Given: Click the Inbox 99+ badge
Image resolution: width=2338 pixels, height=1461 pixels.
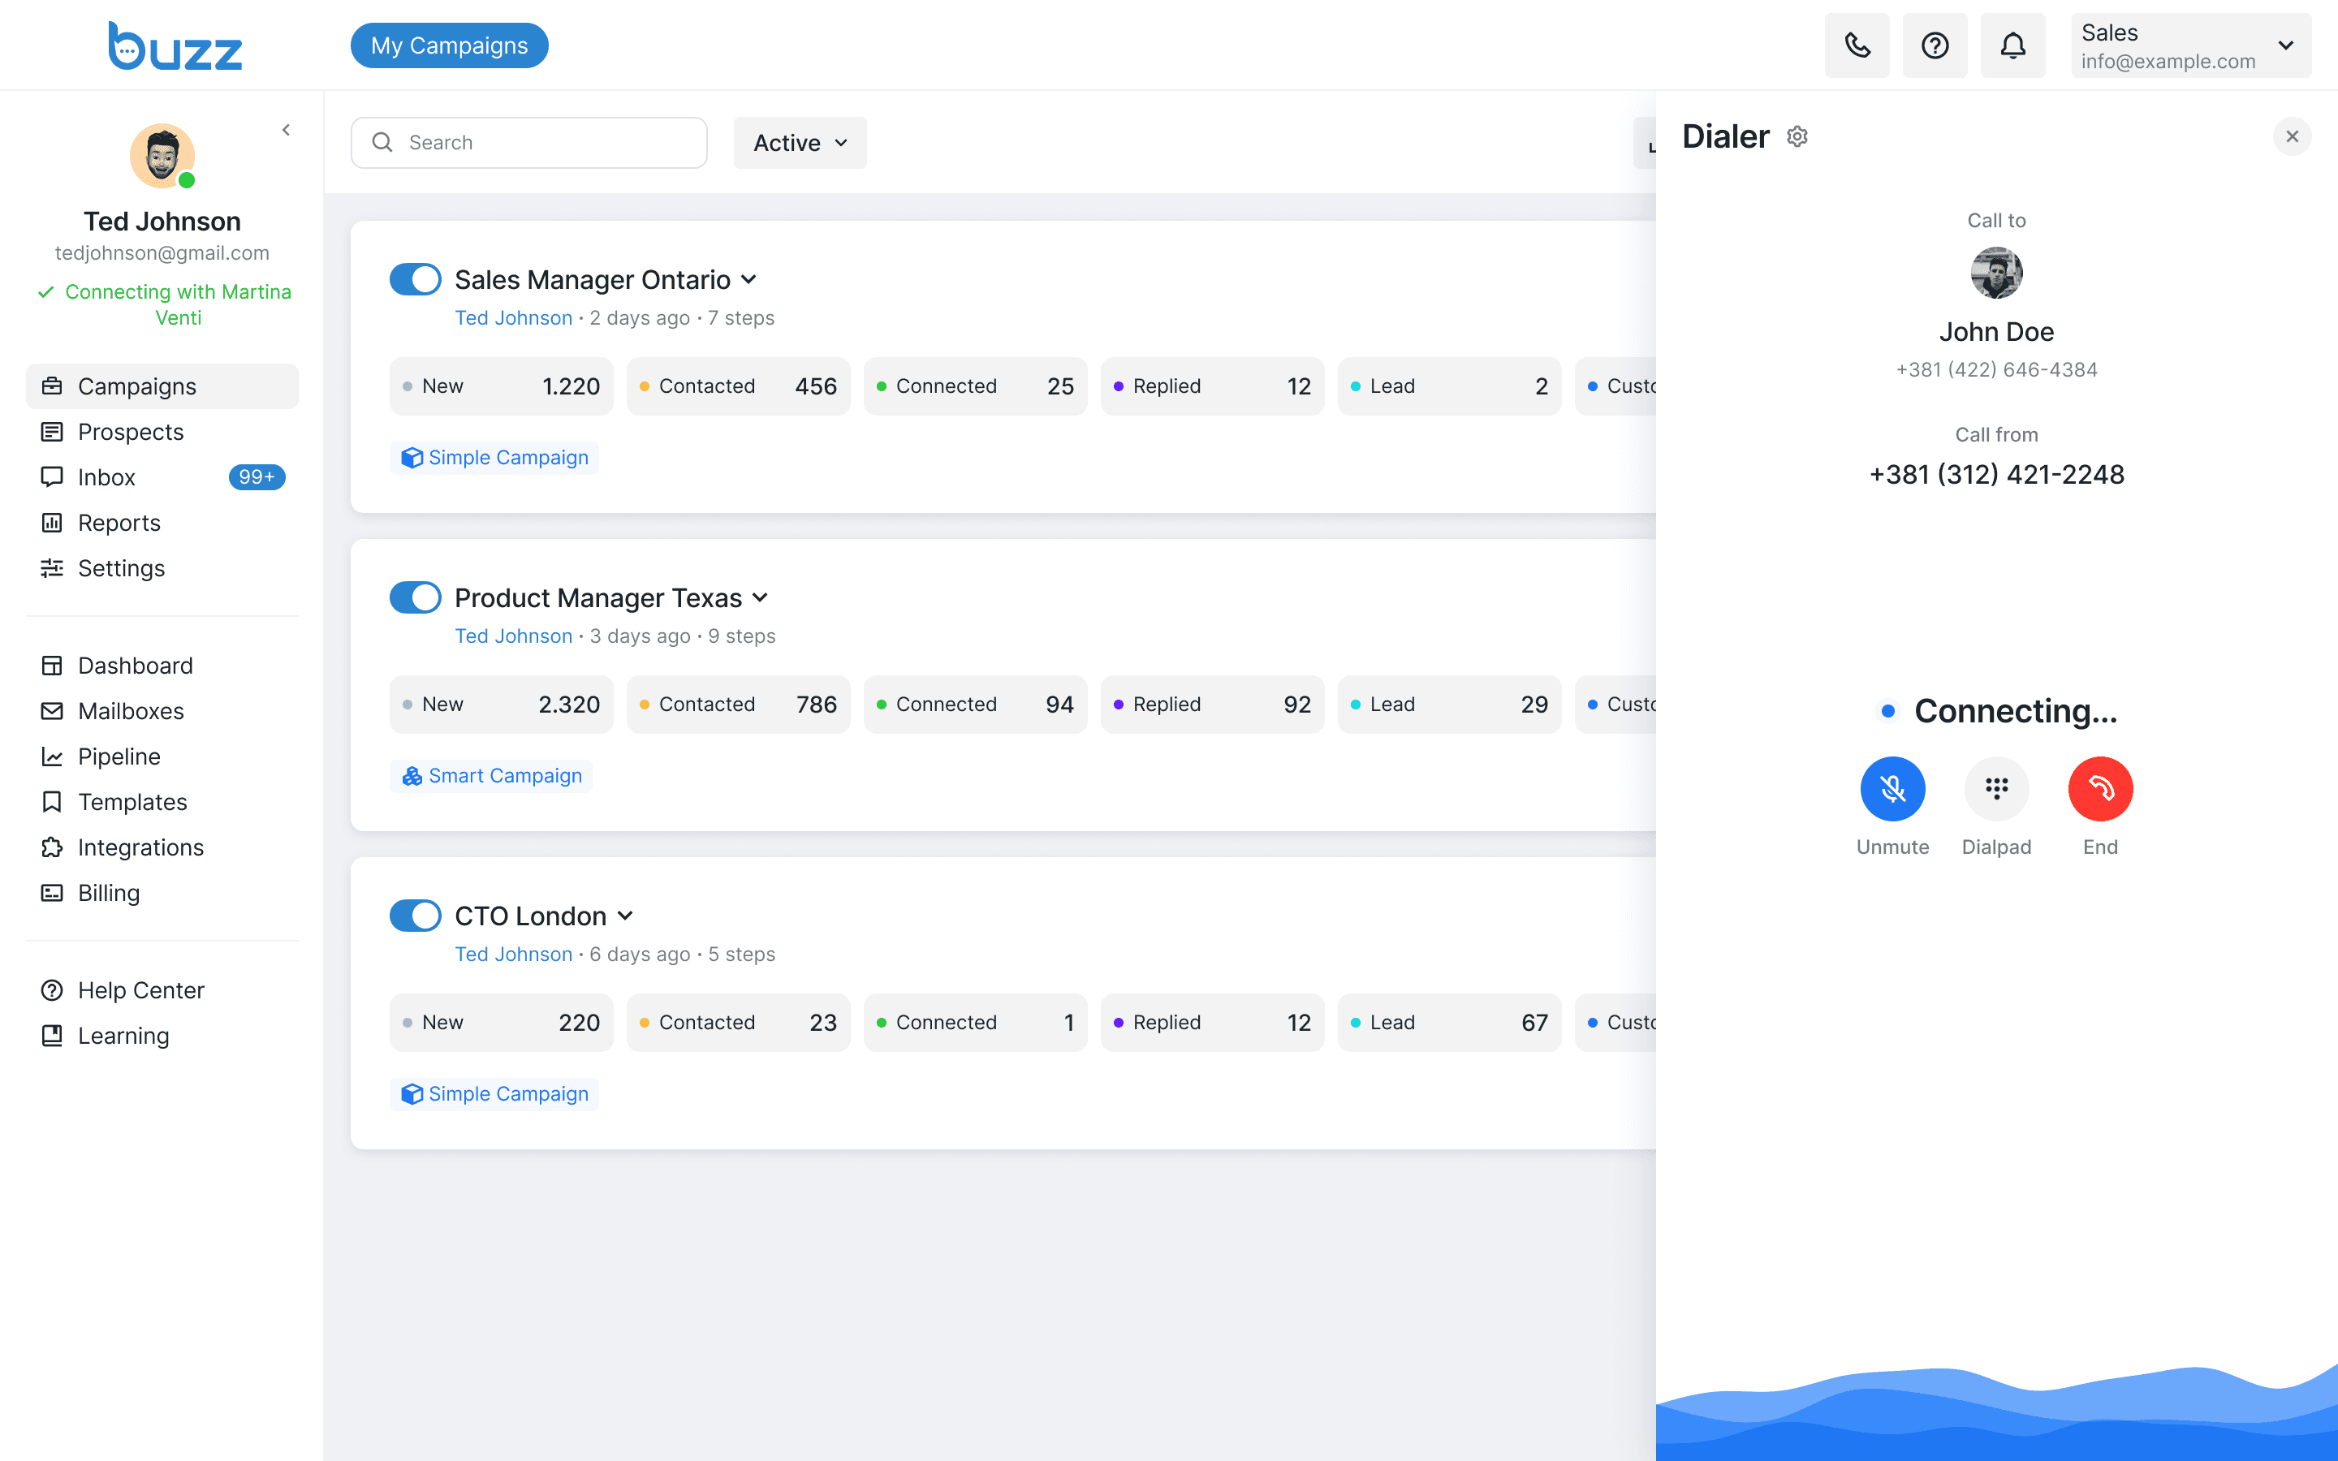Looking at the screenshot, I should pos(257,477).
